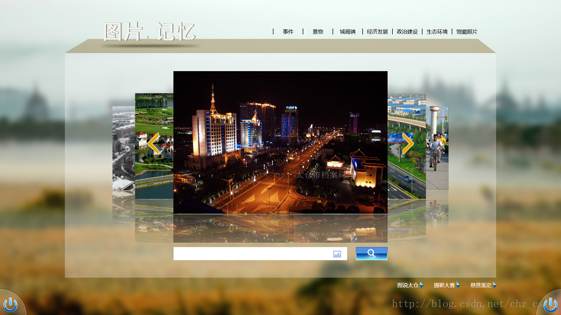Click the bottom-right power icon

coord(551,305)
